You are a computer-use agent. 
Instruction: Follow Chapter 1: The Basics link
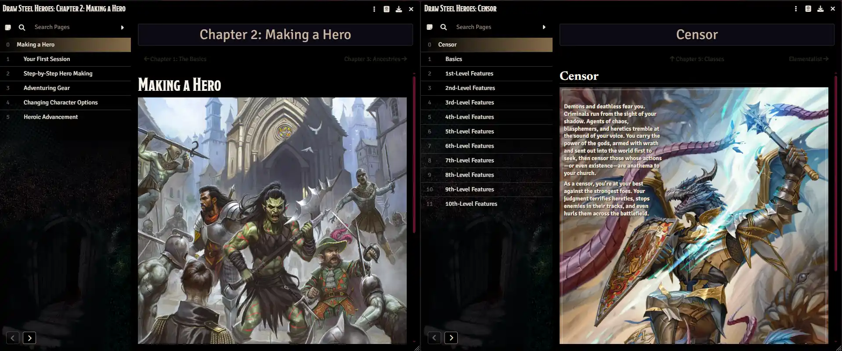pyautogui.click(x=175, y=59)
